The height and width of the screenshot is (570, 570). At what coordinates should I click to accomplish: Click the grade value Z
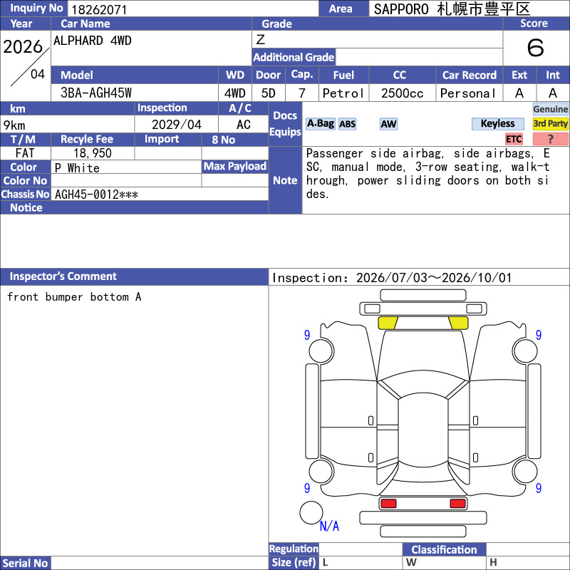pyautogui.click(x=261, y=39)
